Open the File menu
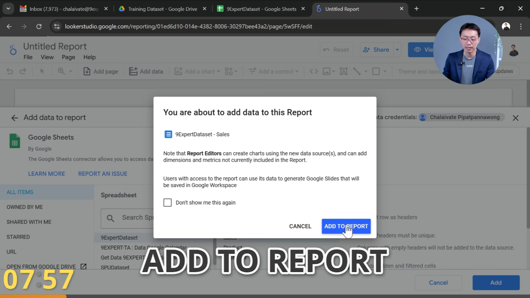This screenshot has height=298, width=530. click(28, 57)
